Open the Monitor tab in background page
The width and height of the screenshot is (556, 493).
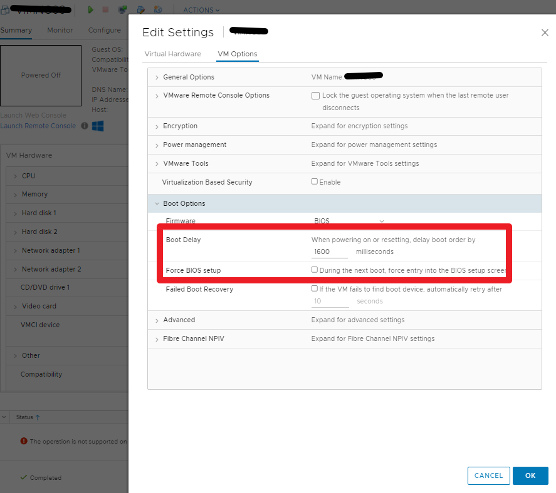coord(60,30)
